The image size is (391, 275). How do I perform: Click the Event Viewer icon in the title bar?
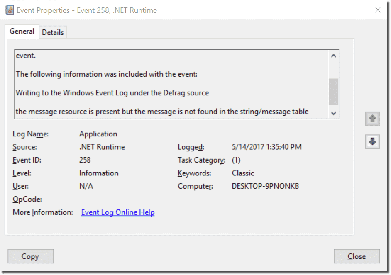click(9, 10)
